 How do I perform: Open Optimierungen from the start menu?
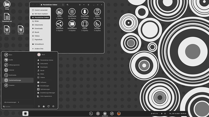click(44, 89)
